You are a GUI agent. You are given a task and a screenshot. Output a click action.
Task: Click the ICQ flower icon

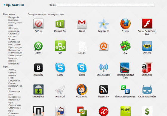(125, 46)
